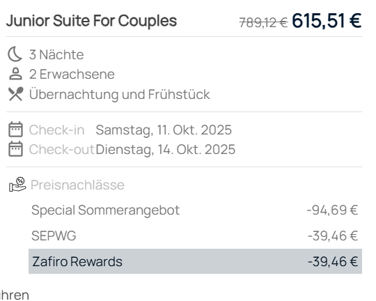Click the -94,69 € discount amount
This screenshot has height=301, width=376.
click(332, 210)
